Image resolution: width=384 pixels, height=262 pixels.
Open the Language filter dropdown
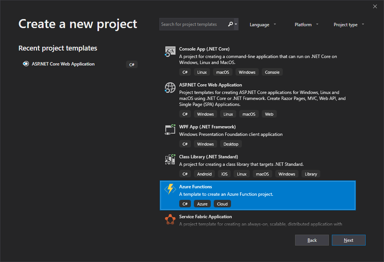coord(262,24)
